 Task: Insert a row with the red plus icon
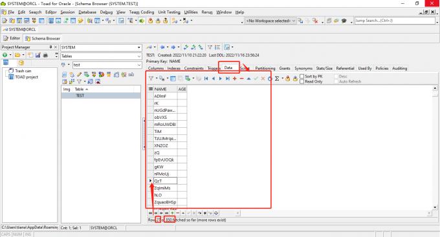point(235,78)
